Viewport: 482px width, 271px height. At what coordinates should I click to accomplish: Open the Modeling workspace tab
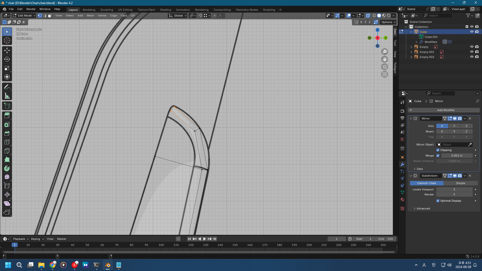tap(89, 10)
